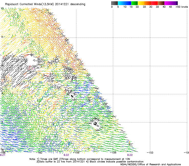189x166 pixels.
Task: Click the latitude '4' axis label
Action: (2, 93)
